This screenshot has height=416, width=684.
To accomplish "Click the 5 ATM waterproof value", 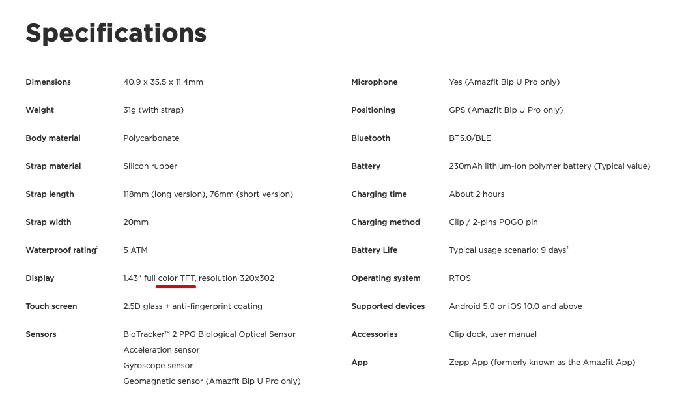I will pyautogui.click(x=135, y=250).
